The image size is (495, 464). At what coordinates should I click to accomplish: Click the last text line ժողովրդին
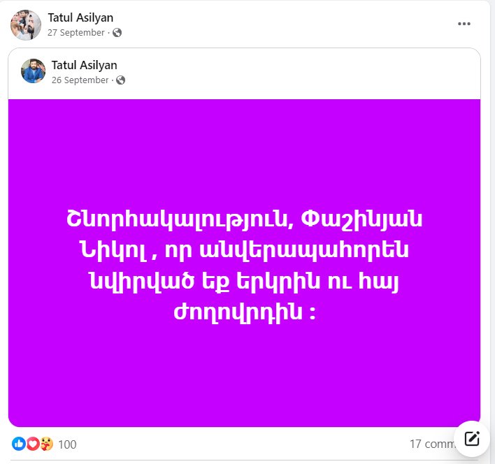point(244,312)
